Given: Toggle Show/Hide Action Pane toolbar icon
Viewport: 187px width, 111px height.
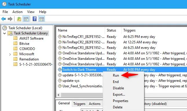Looking at the screenshot, I should (x=42, y=19).
